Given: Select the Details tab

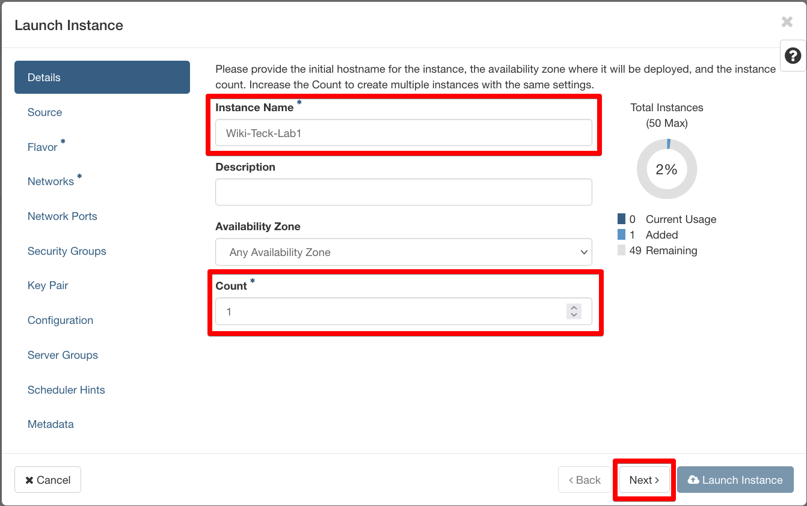Looking at the screenshot, I should pyautogui.click(x=102, y=78).
